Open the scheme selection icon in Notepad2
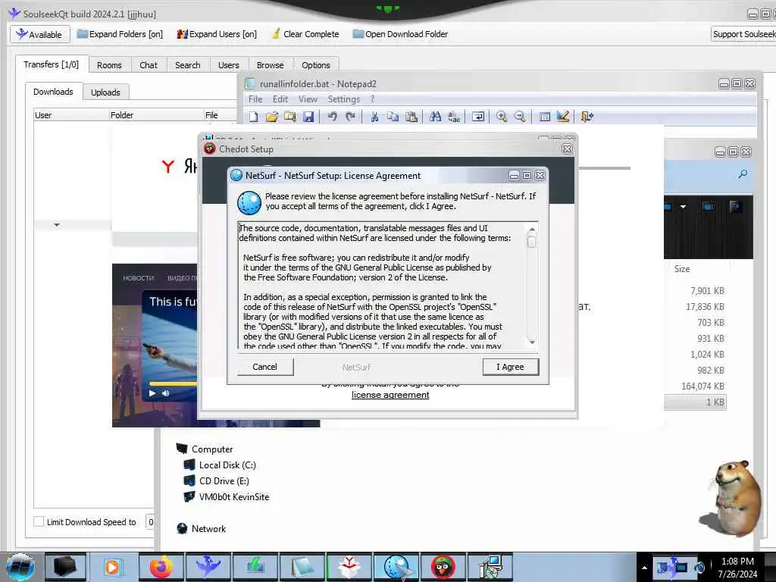 click(x=544, y=117)
